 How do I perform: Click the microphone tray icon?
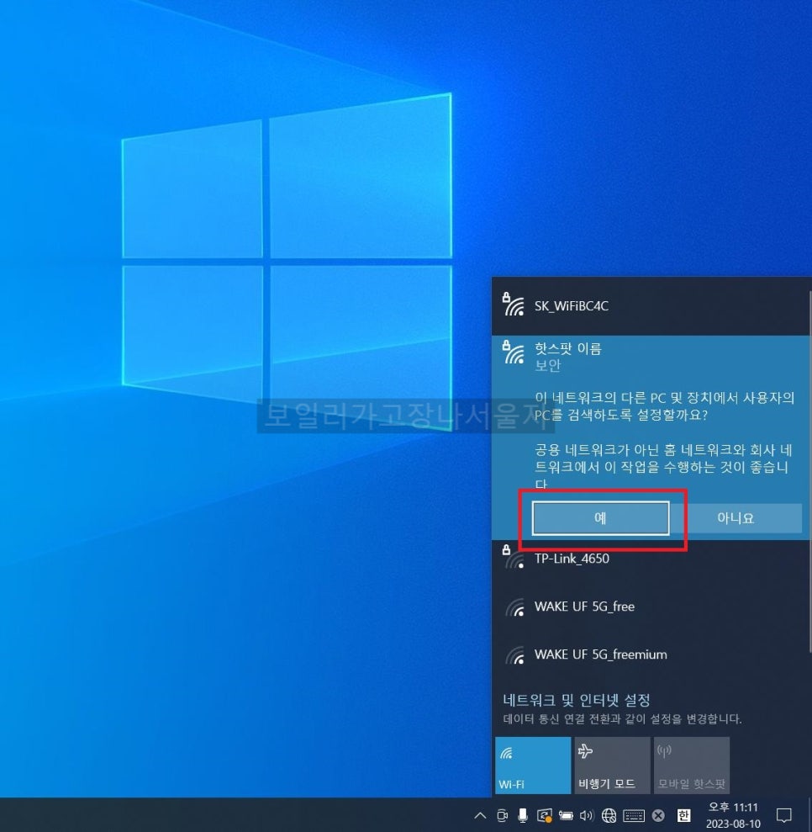pyautogui.click(x=523, y=815)
